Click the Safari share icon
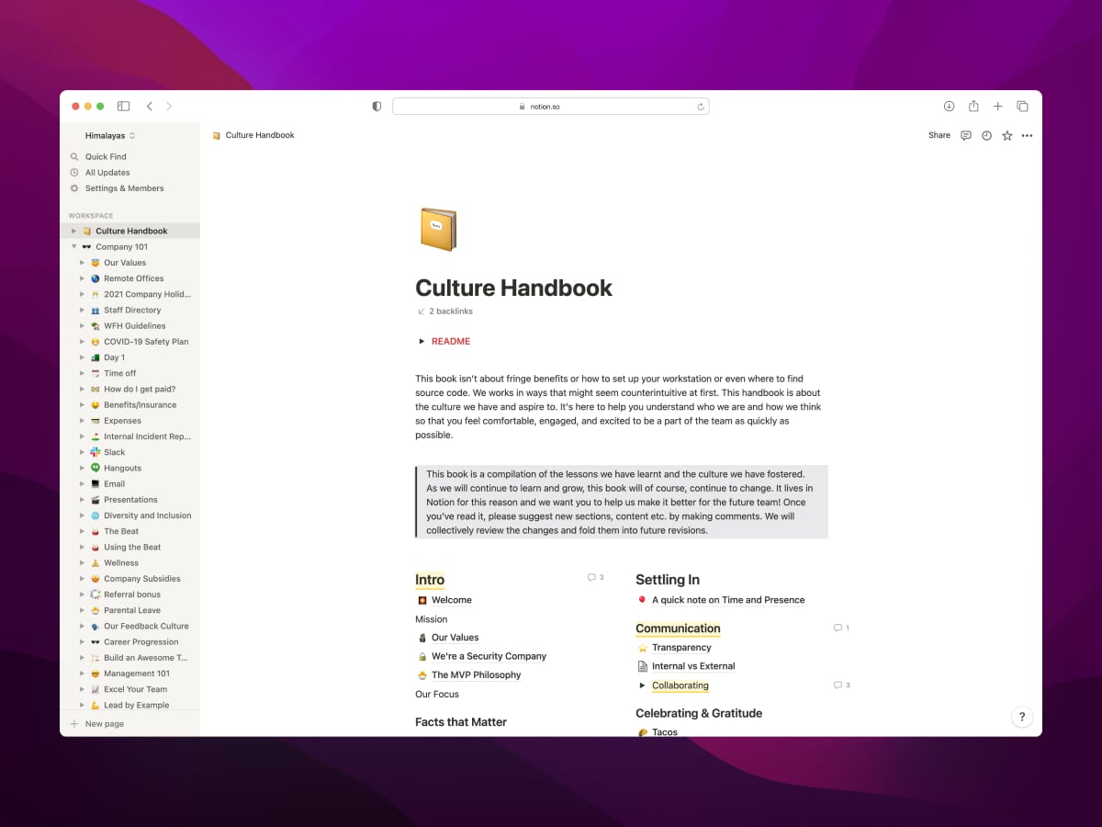Screen dimensions: 1102x827 (973, 106)
